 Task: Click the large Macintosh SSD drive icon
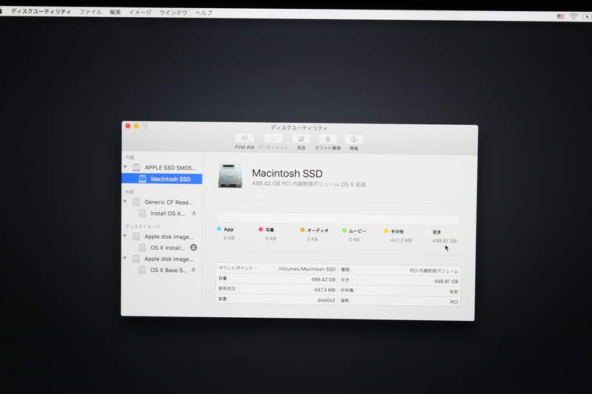[x=229, y=176]
